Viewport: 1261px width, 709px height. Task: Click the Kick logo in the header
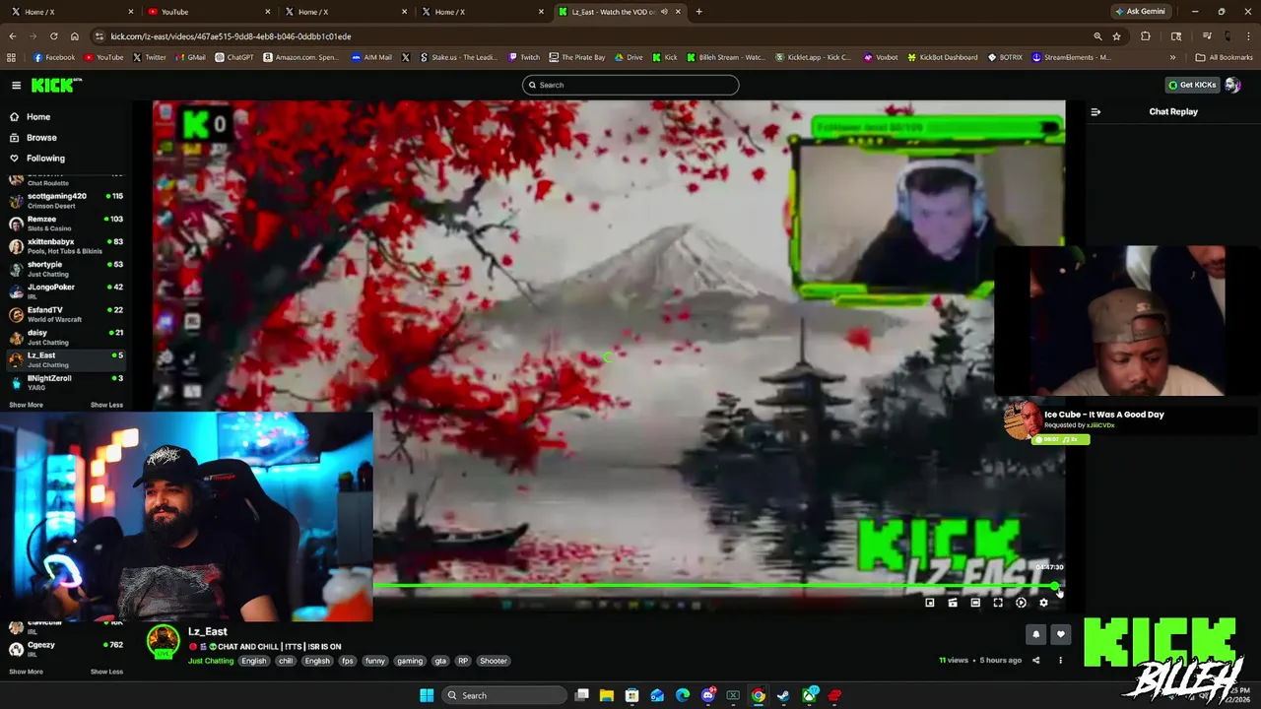point(56,85)
